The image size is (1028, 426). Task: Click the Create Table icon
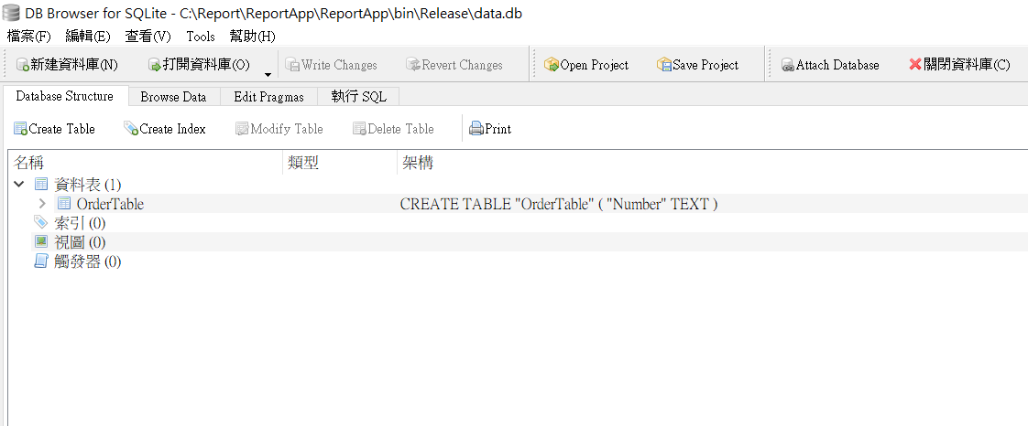coord(21,129)
